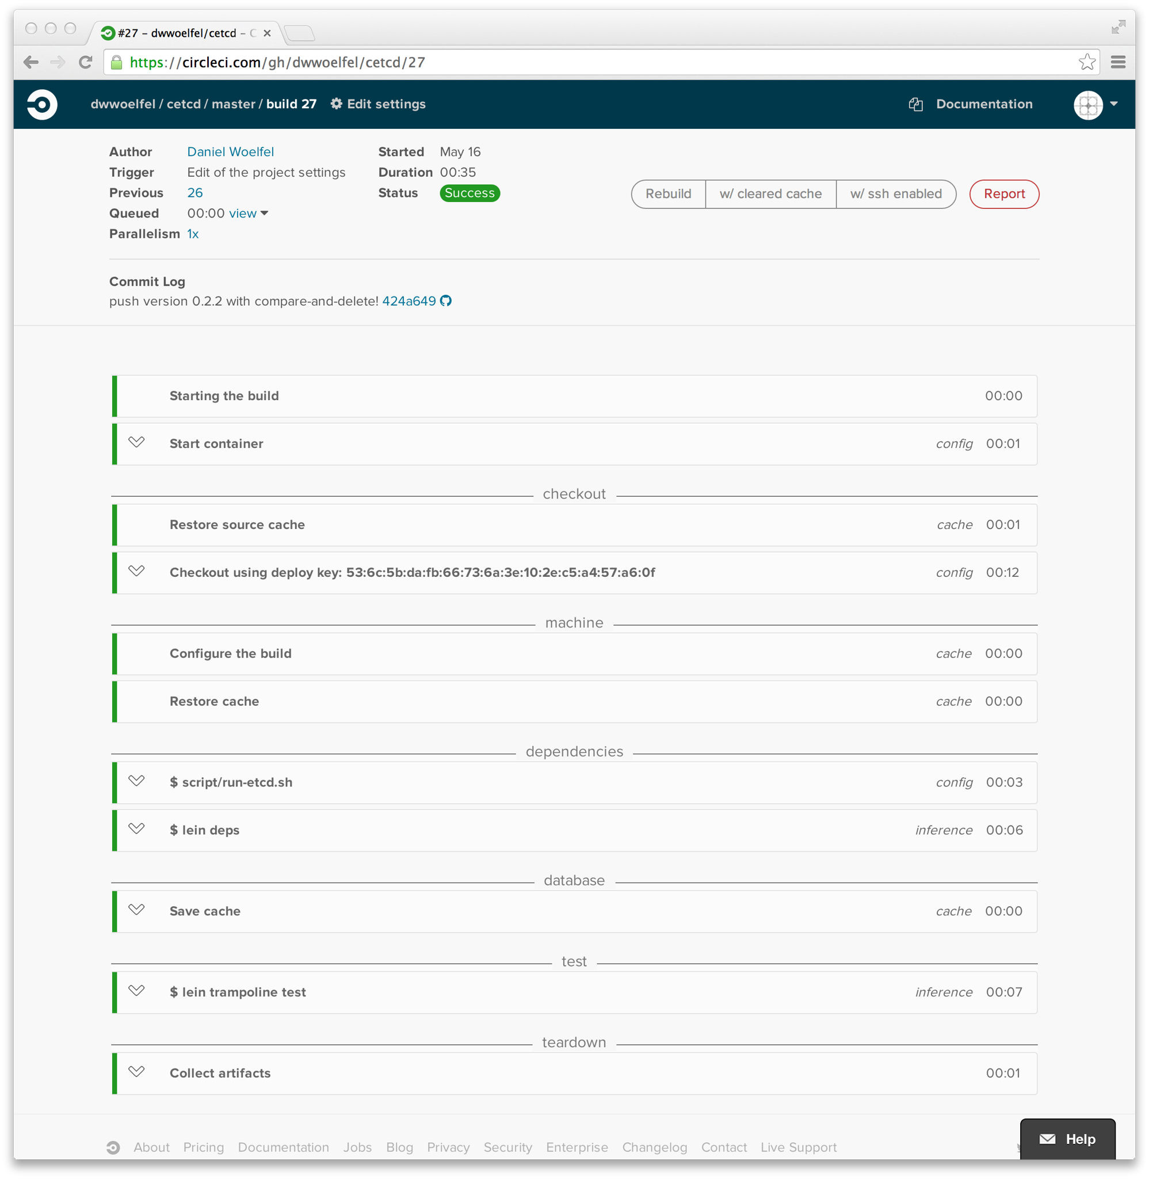
Task: Open the Jobs footer link
Action: (x=357, y=1147)
